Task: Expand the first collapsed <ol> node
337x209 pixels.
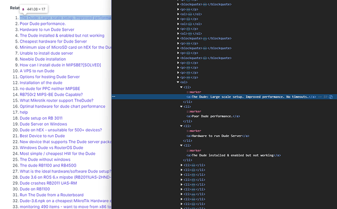Action: 178,14
